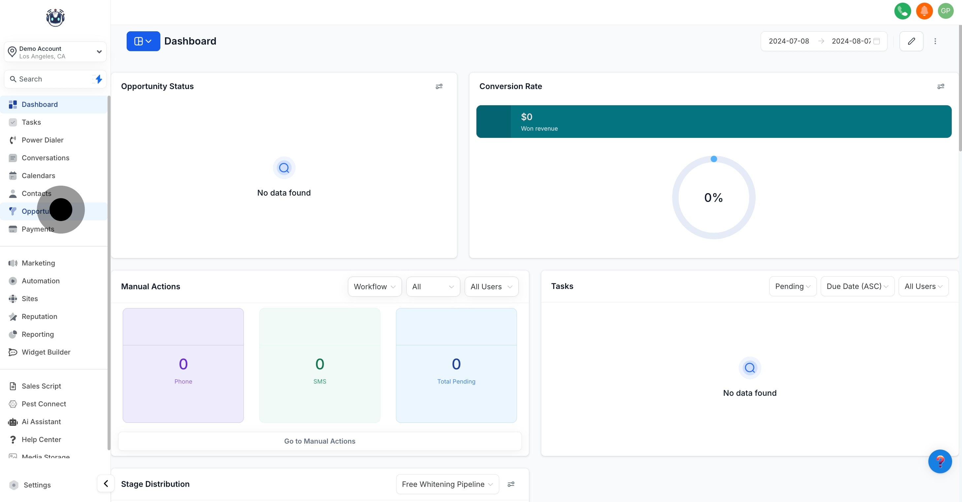The width and height of the screenshot is (962, 502).
Task: Collapse the sidebar with the arrow button
Action: (x=106, y=484)
